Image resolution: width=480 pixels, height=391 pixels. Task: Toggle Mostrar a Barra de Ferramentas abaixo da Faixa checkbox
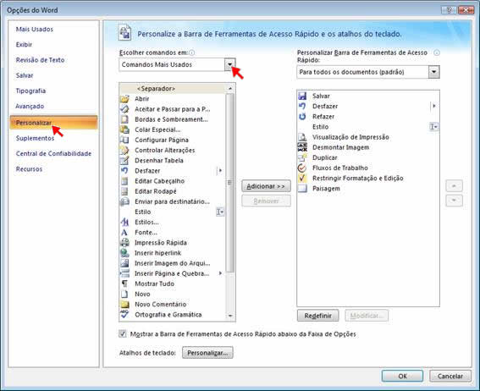coord(123,333)
